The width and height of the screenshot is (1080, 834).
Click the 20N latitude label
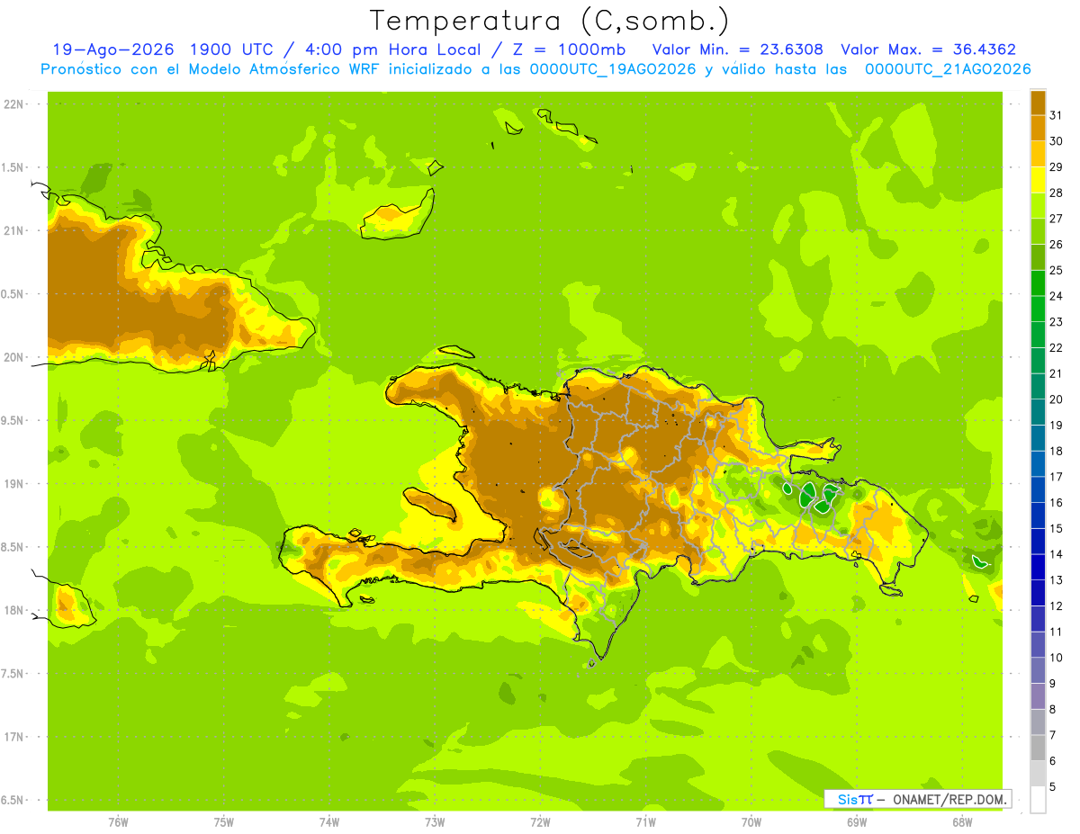click(x=13, y=357)
